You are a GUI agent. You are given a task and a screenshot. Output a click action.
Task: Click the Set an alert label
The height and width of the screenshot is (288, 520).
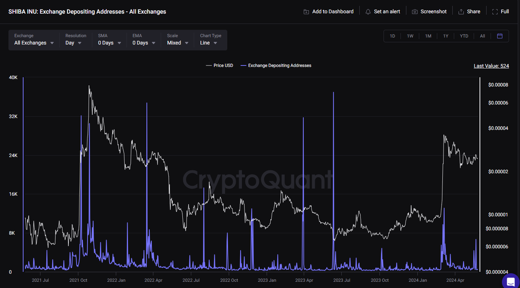coord(387,12)
